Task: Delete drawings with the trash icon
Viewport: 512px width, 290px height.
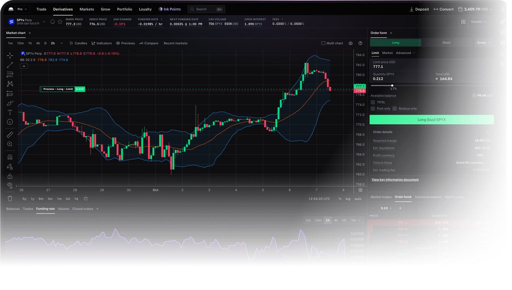Action: click(x=10, y=198)
